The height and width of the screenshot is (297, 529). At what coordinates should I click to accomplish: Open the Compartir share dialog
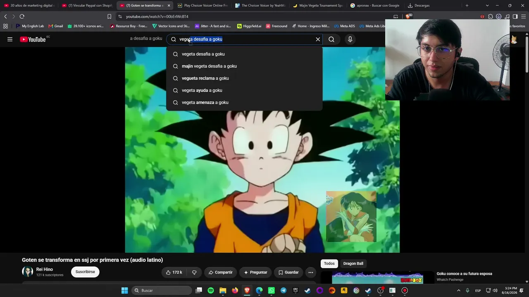pos(220,272)
